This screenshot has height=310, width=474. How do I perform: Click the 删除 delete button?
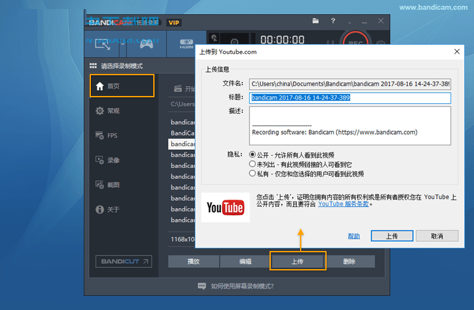pyautogui.click(x=349, y=261)
